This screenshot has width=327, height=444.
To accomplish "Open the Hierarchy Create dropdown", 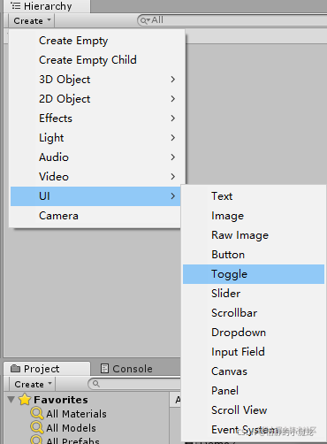I will click(x=32, y=21).
